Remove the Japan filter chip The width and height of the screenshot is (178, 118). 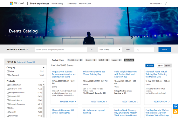click(x=120, y=60)
